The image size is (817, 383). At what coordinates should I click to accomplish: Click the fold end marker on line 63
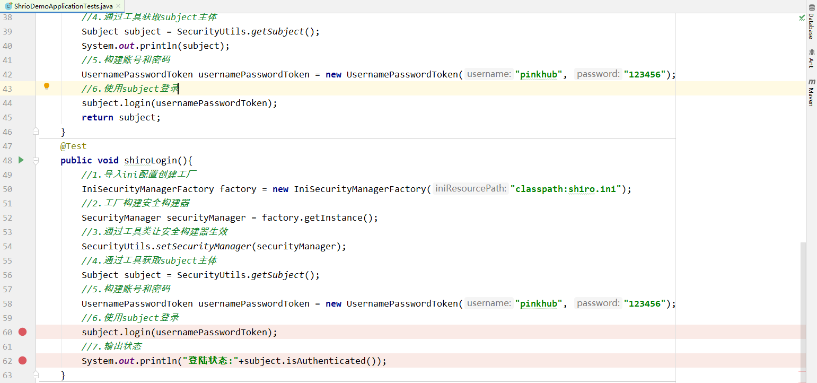pyautogui.click(x=36, y=375)
